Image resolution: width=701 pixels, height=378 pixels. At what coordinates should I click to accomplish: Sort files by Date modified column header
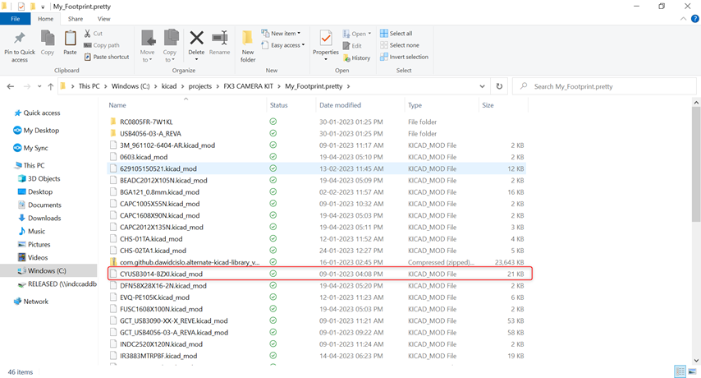(x=340, y=105)
